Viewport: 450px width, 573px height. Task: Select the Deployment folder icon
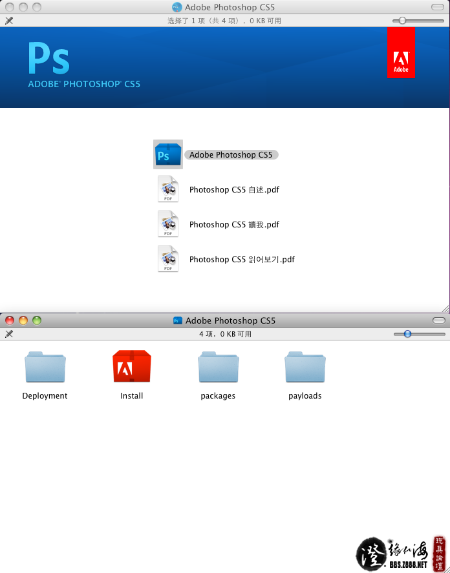pyautogui.click(x=45, y=367)
